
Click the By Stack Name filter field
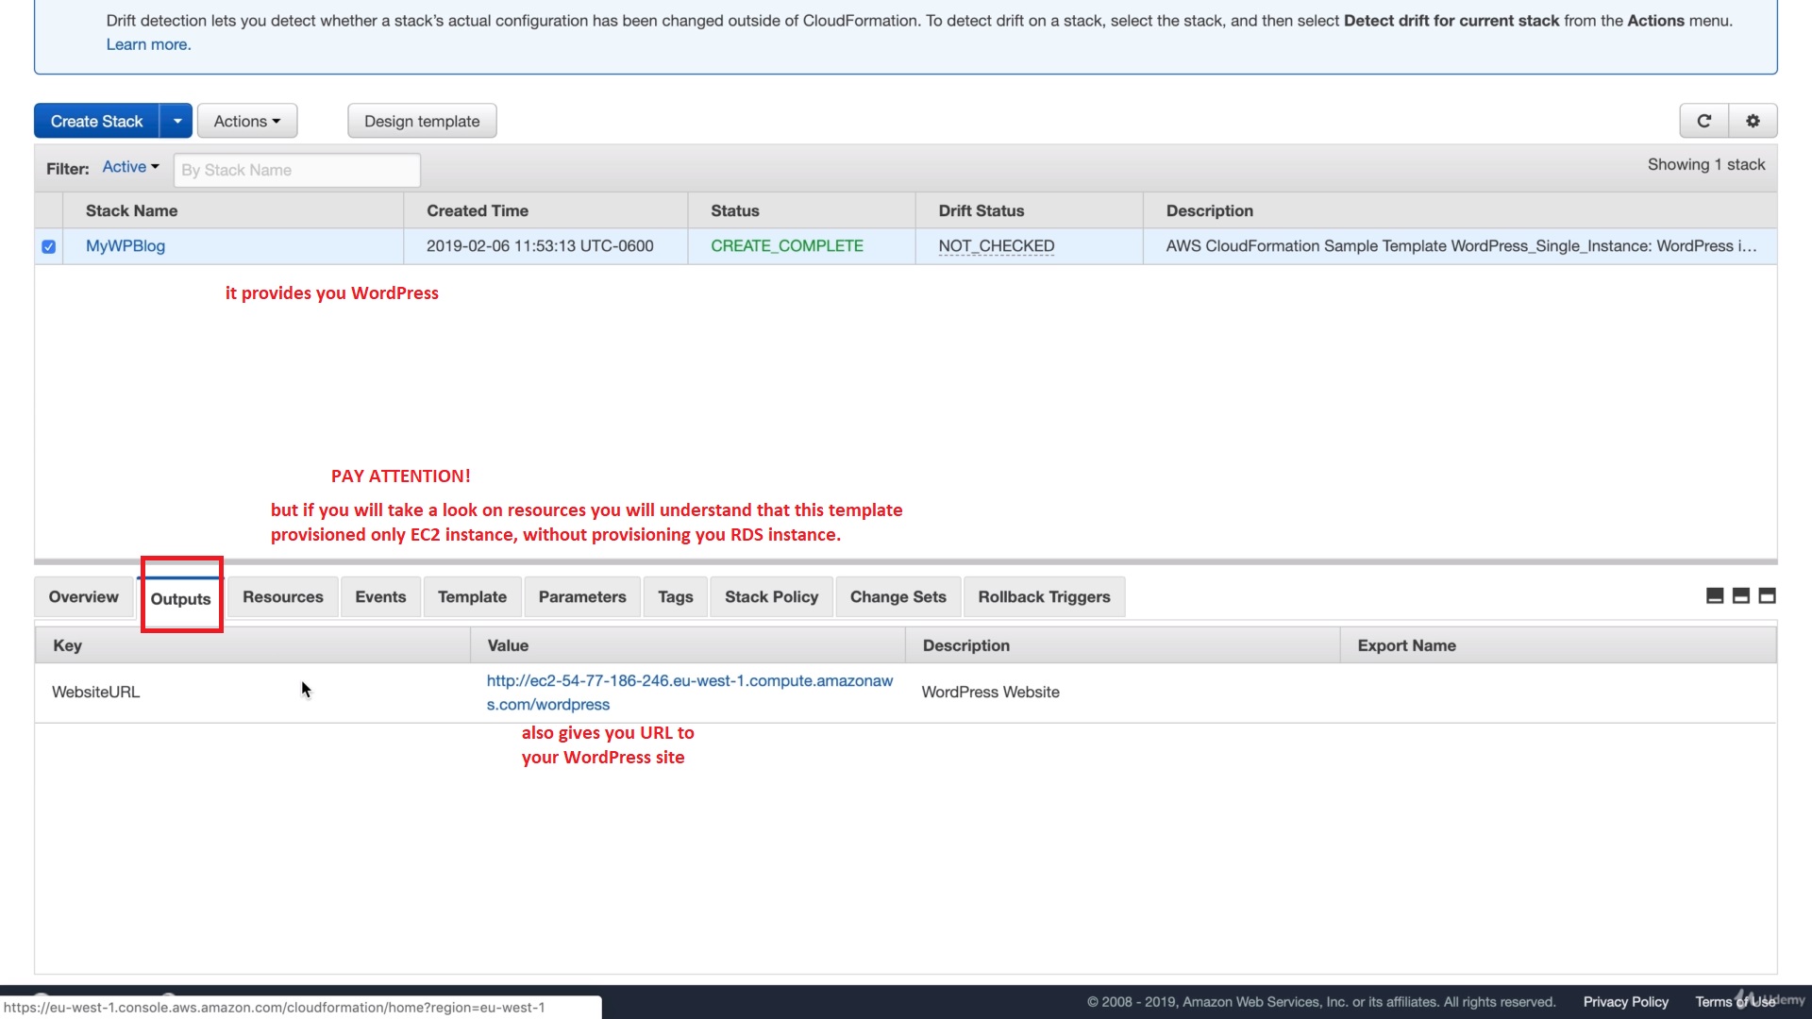[296, 170]
